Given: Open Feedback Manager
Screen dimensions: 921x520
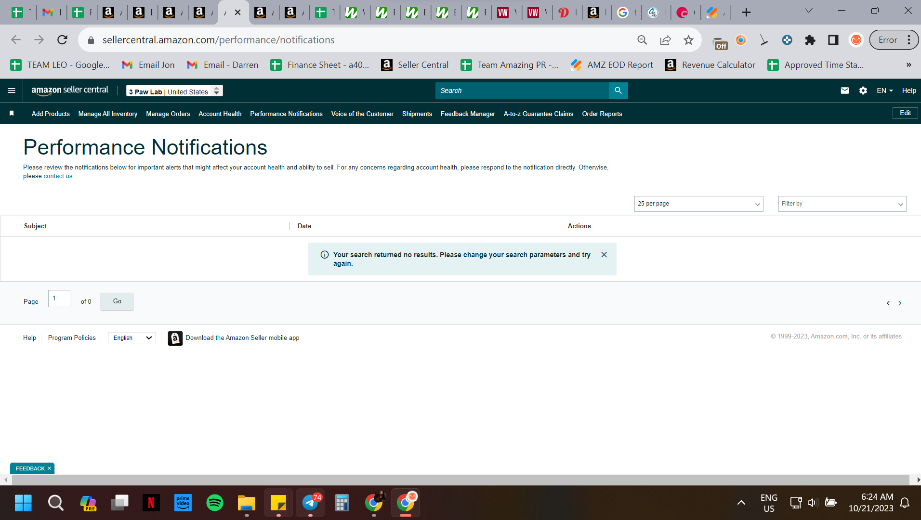Looking at the screenshot, I should [x=468, y=114].
